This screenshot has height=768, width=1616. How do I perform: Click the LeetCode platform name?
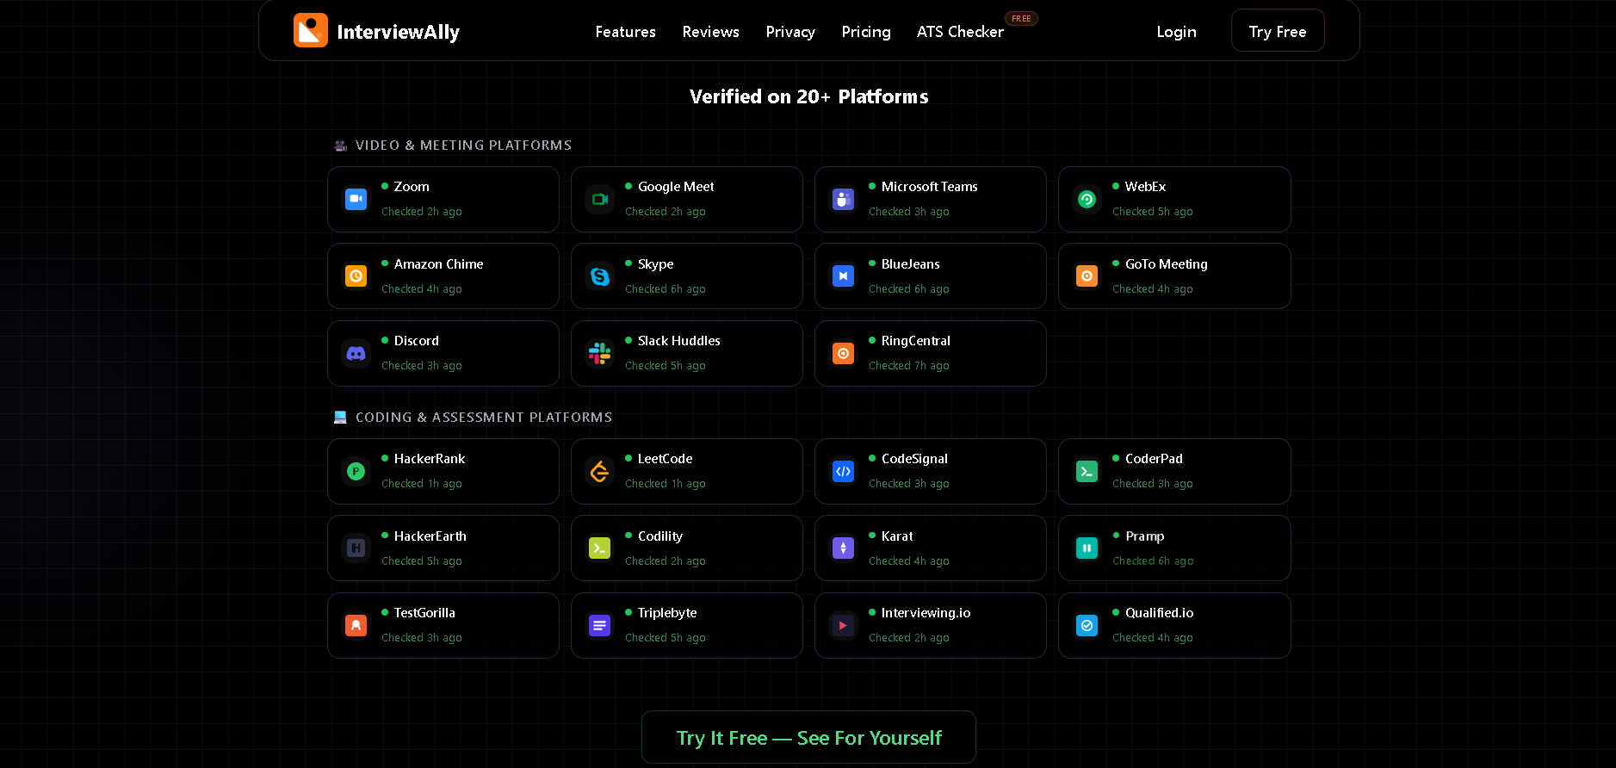click(x=665, y=459)
